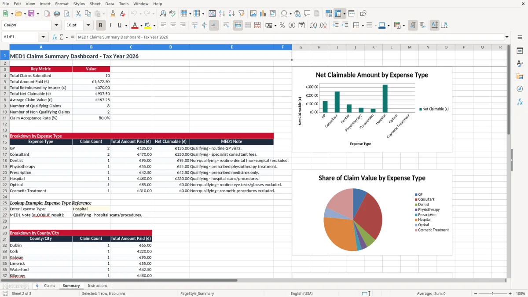Click the Background Color yellow swatch
Image resolution: width=528 pixels, height=297 pixels.
click(x=148, y=26)
